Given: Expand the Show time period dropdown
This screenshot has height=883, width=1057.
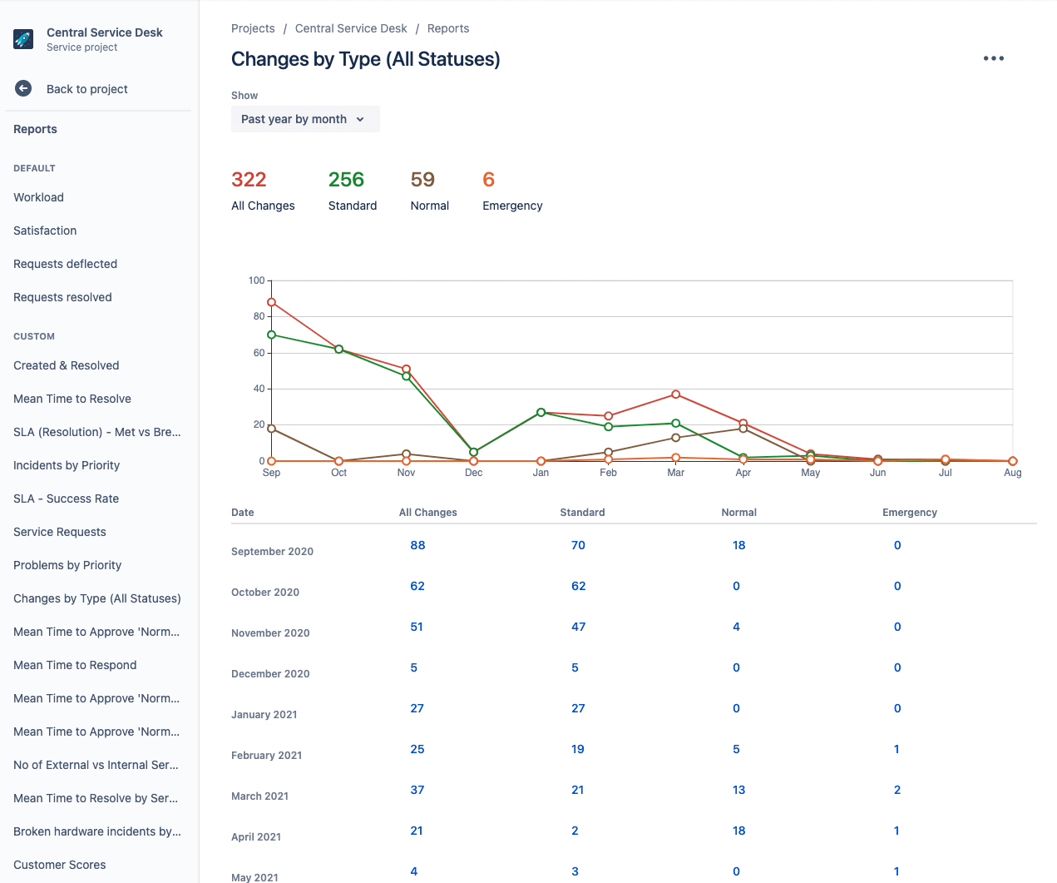Looking at the screenshot, I should [304, 119].
